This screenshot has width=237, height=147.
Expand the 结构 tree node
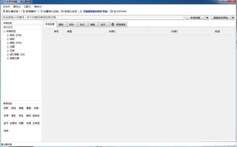8,39
